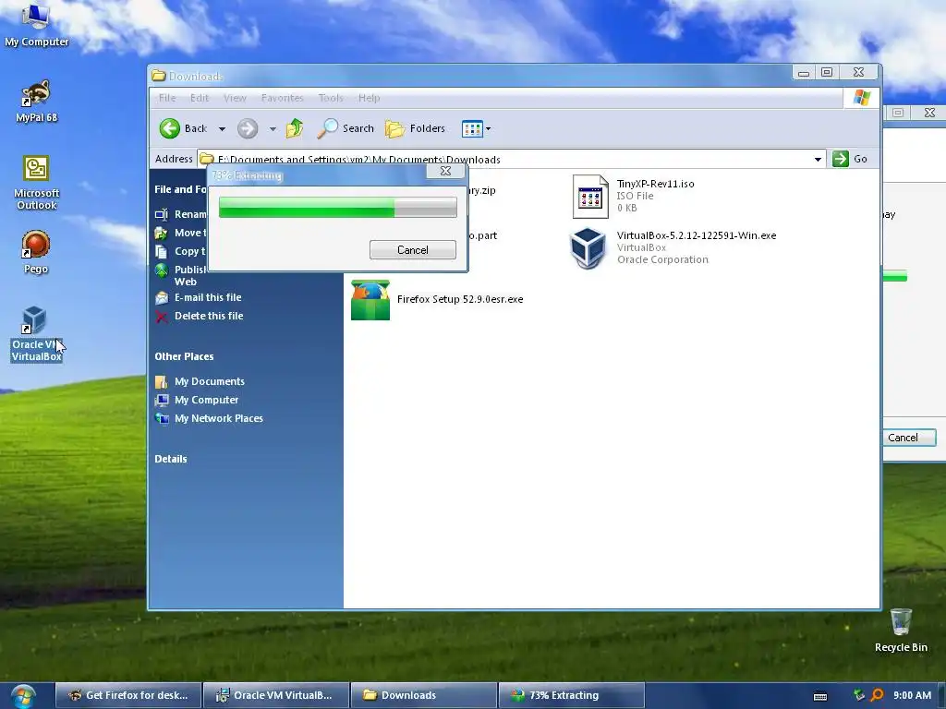Open the Recycle Bin on desktop
Image resolution: width=946 pixels, height=709 pixels.
point(901,630)
